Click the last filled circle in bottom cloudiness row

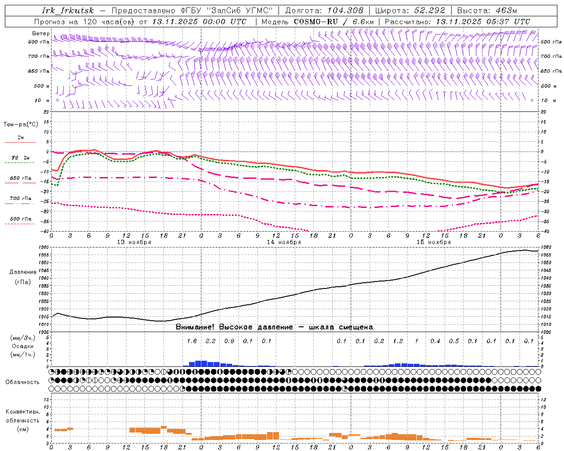click(538, 388)
